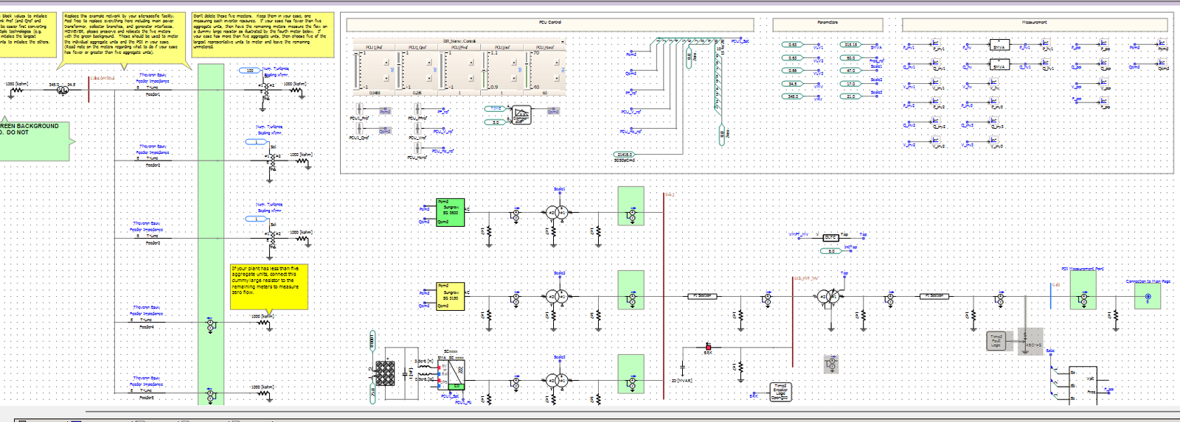Select the PCU1_Pref slider component below panel

click(359, 109)
